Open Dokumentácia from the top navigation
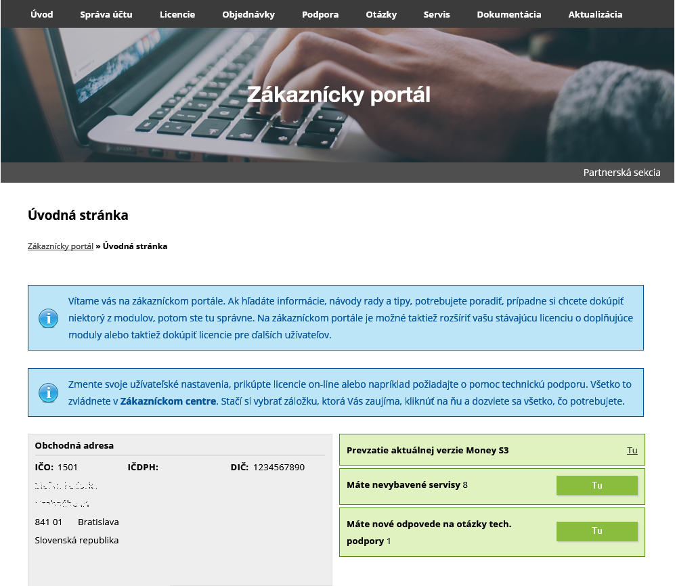This screenshot has height=586, width=675. point(509,14)
